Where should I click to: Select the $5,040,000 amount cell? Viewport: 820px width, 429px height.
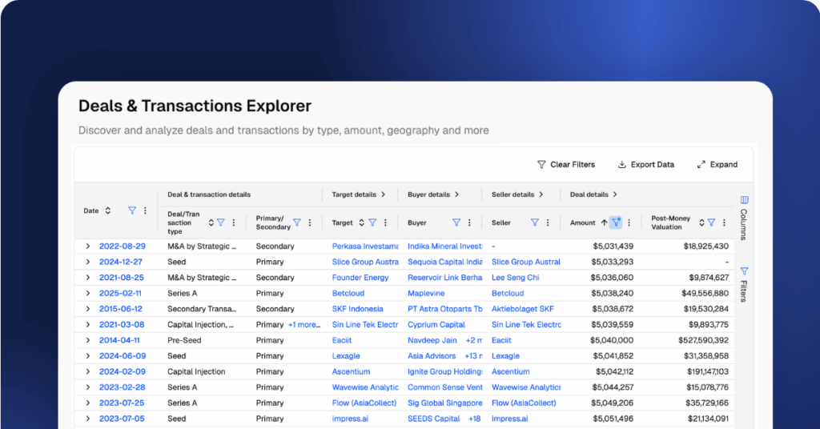611,340
